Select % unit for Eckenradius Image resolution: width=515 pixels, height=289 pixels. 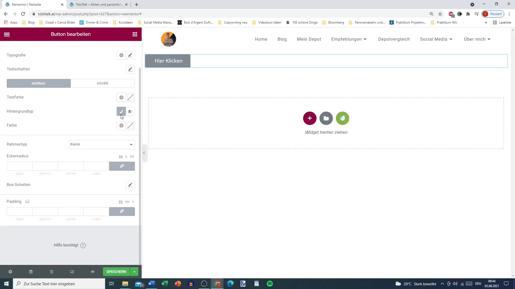click(126, 157)
